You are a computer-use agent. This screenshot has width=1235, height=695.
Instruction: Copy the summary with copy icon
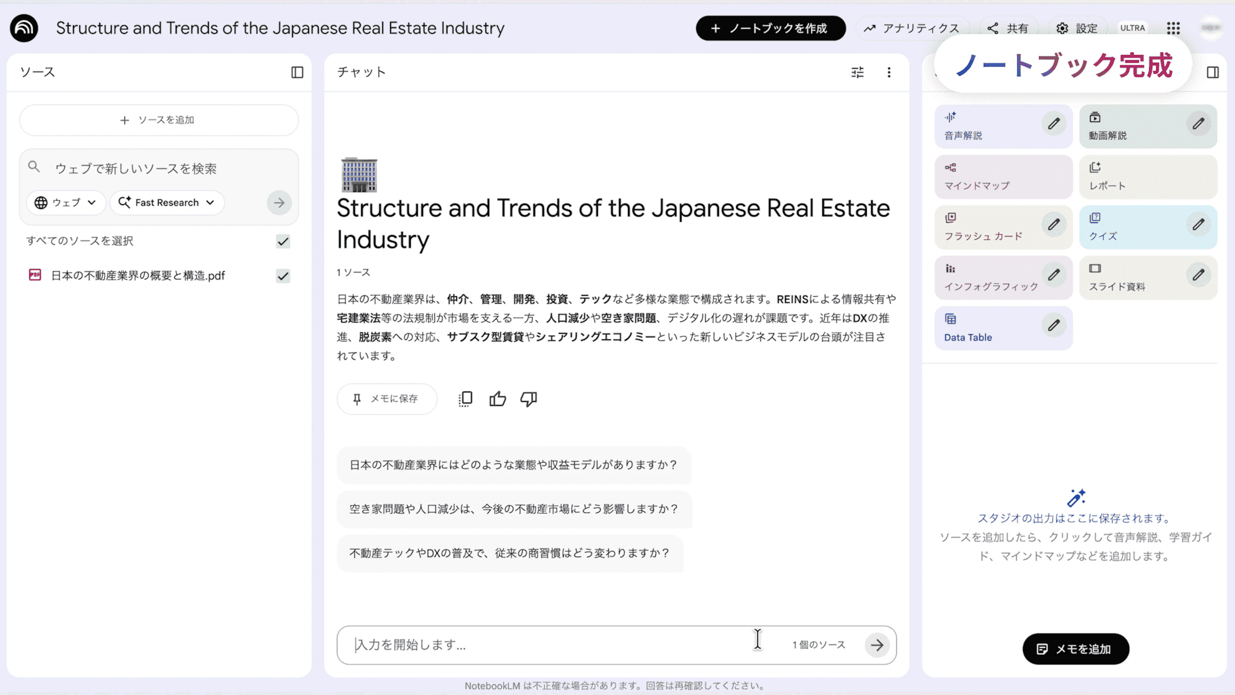pos(465,399)
